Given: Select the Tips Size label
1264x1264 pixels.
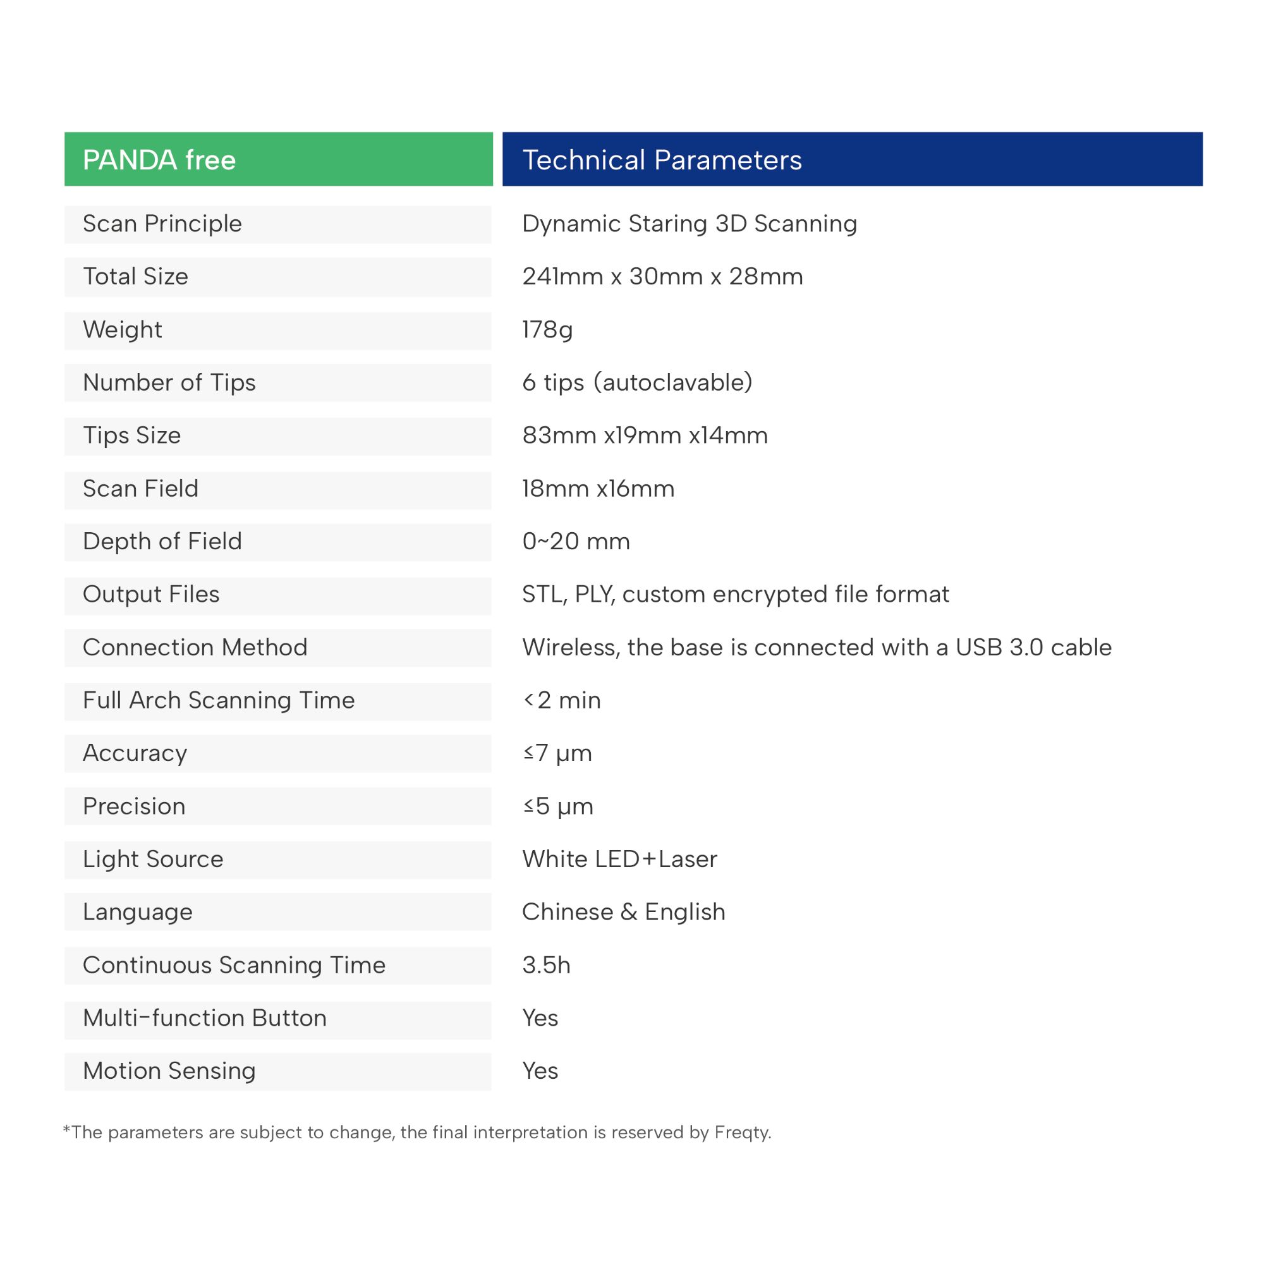Looking at the screenshot, I should (131, 435).
